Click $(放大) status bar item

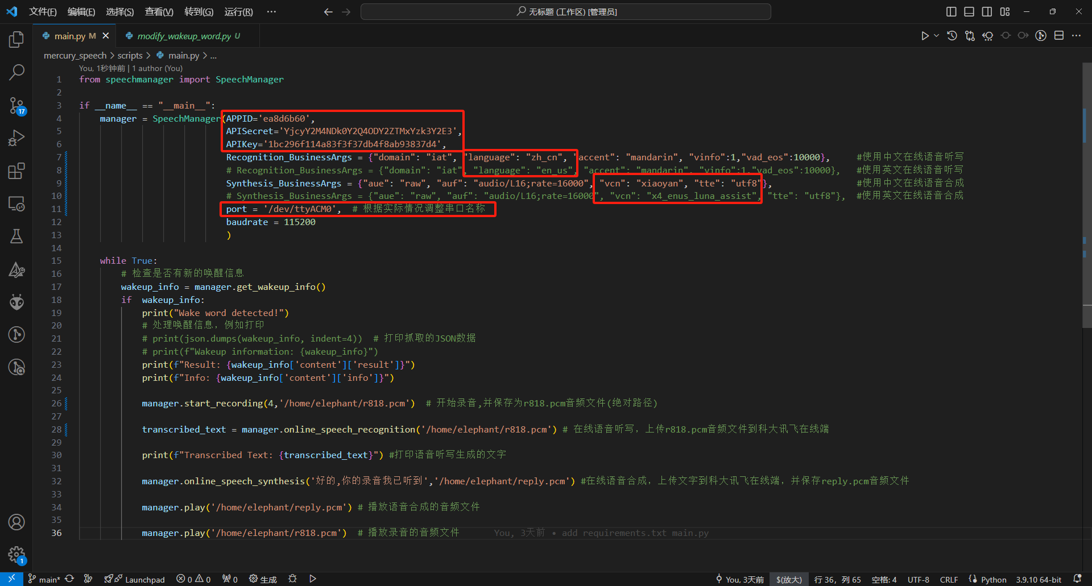(789, 579)
